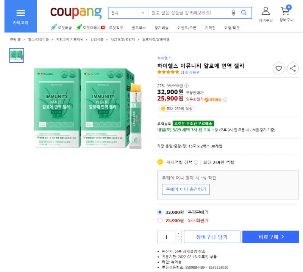The image size is (303, 272).
Task: Click the product search input field
Action: point(189,13)
